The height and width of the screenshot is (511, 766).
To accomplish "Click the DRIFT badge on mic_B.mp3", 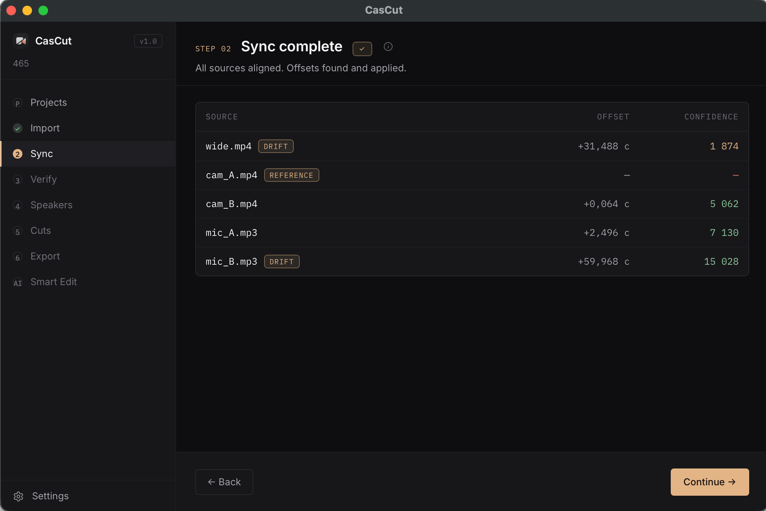I will pos(282,261).
